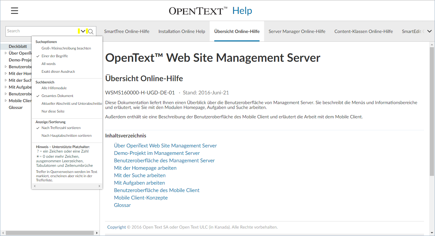
Task: Follow the Demo-Projekt im Management Server link
Action: (157, 153)
